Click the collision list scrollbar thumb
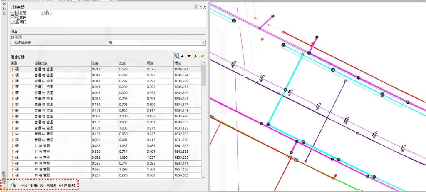Viewport: 426px width, 192px height. coord(204,75)
